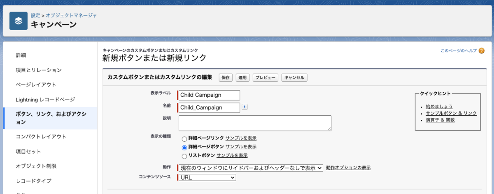The width and height of the screenshot is (494, 194).
Task: Open ボタン、リンク、およびアクション sidebar item
Action: coord(50,118)
